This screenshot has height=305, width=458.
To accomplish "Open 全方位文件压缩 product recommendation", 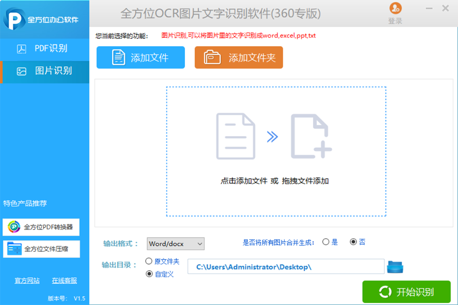I will click(41, 249).
